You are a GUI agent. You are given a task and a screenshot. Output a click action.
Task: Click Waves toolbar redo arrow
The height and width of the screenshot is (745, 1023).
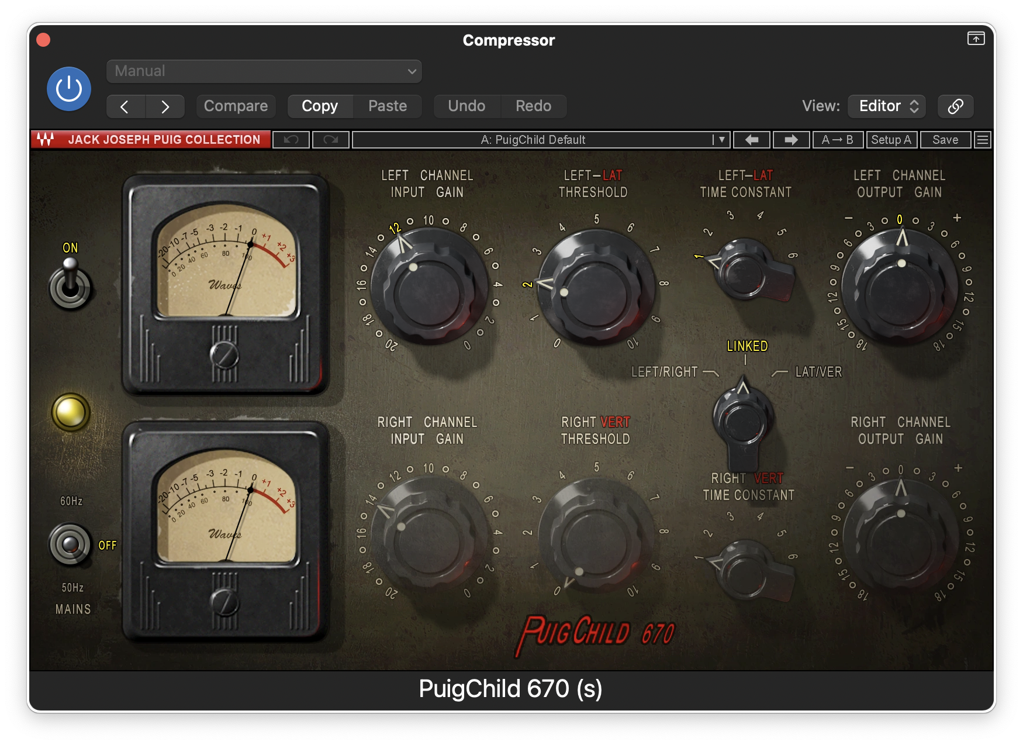tap(330, 140)
